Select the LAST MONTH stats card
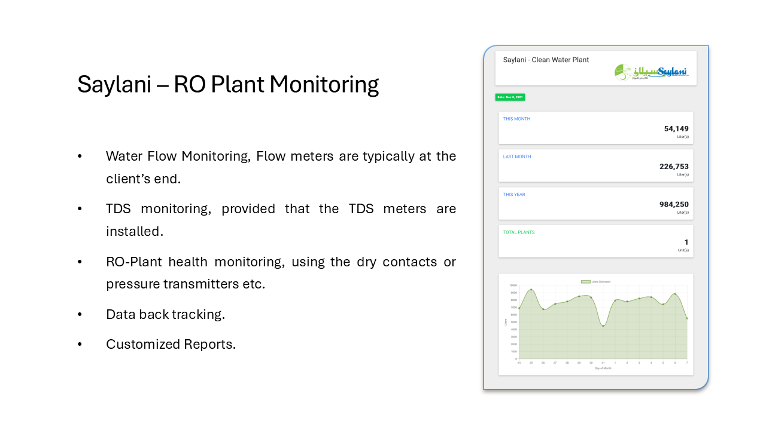 pos(595,165)
